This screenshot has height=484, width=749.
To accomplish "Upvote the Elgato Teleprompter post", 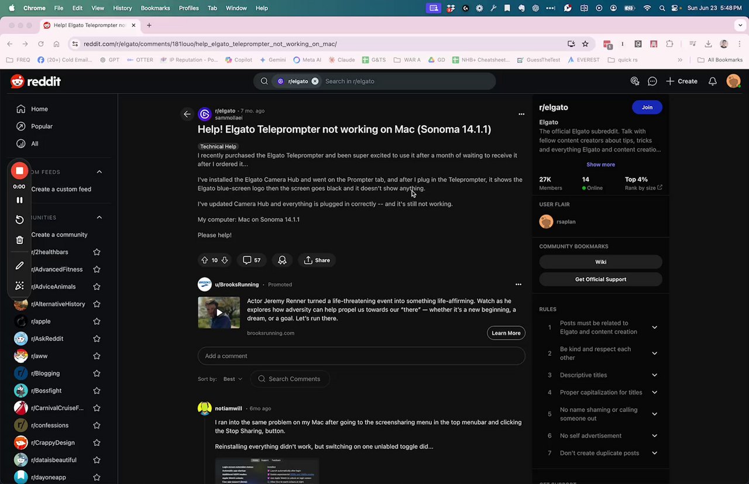I will pyautogui.click(x=204, y=260).
